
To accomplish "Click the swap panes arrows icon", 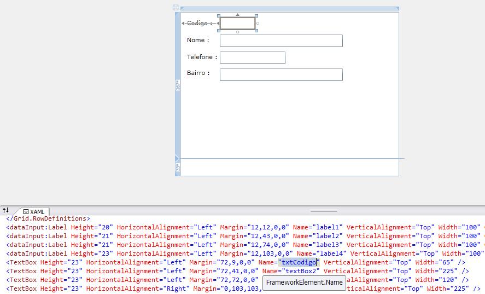I will [x=6, y=210].
